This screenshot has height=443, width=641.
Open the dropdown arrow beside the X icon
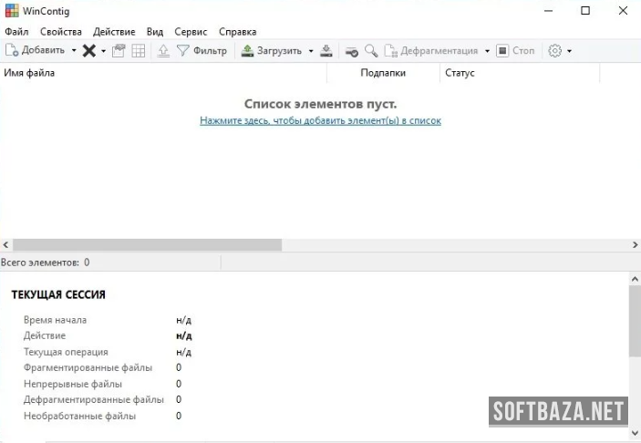tap(103, 51)
